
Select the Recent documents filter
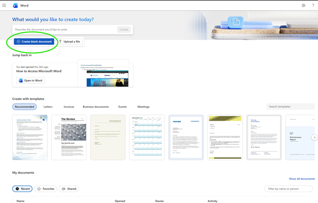click(x=22, y=188)
